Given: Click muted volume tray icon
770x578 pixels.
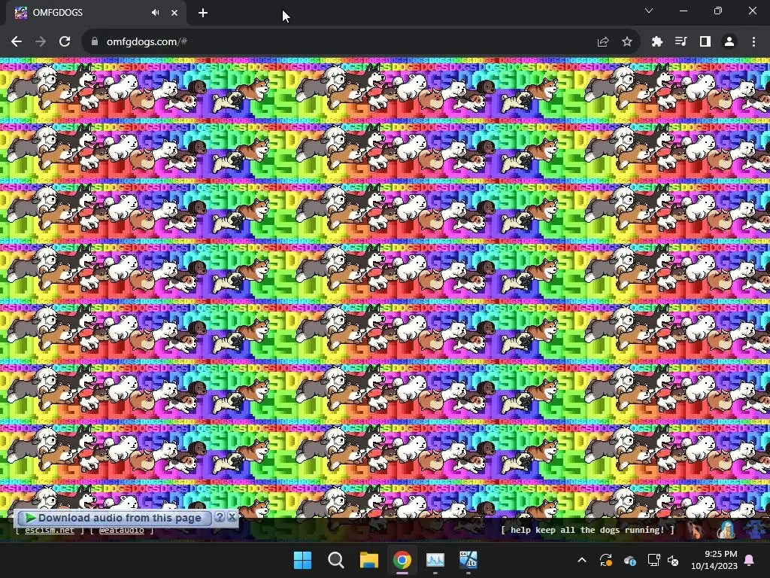Looking at the screenshot, I should click(x=673, y=560).
